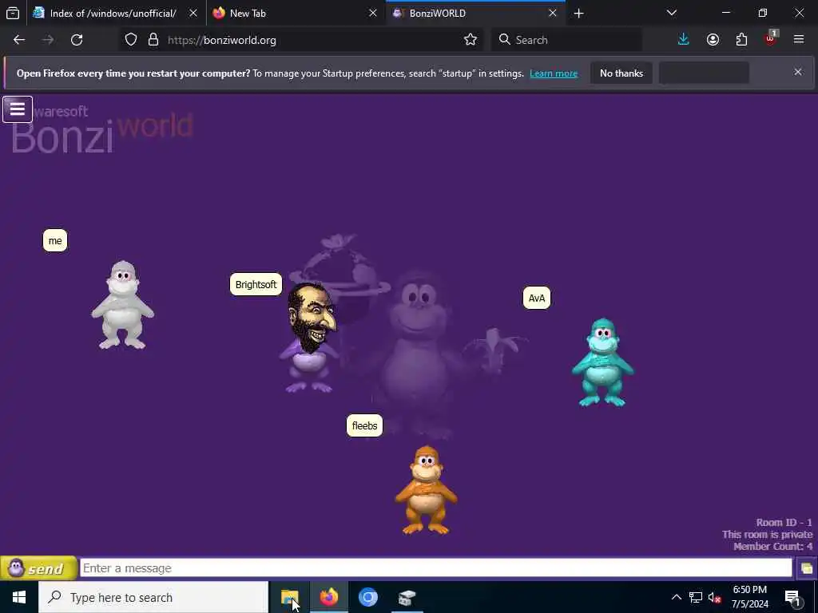This screenshot has width=818, height=613.
Task: Go back with browser back arrow
Action: [x=19, y=40]
